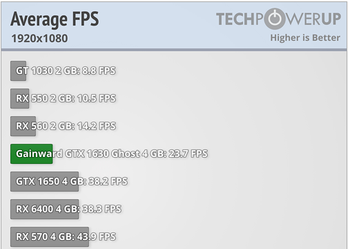
Task: Click the Average FPS chart title
Action: (x=55, y=19)
